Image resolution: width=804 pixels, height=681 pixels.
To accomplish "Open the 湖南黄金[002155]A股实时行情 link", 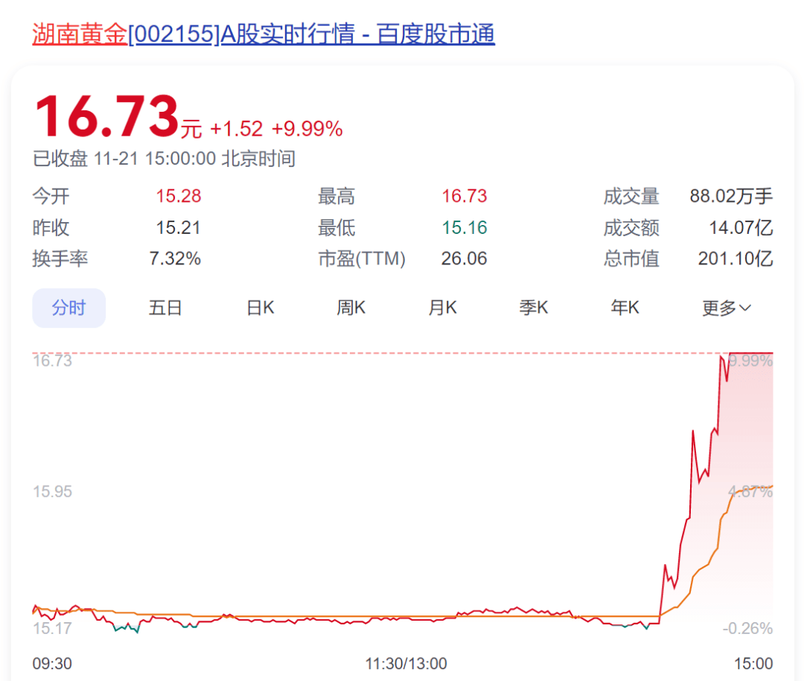I will coord(264,34).
